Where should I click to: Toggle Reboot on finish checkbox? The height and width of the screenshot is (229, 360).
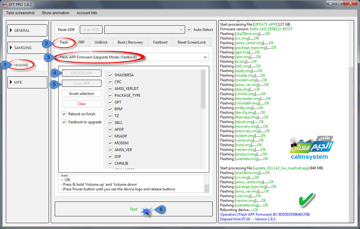point(64,114)
